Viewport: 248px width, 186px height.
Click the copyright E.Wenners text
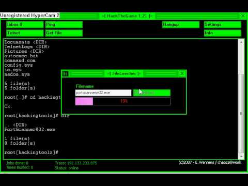click(x=210, y=162)
